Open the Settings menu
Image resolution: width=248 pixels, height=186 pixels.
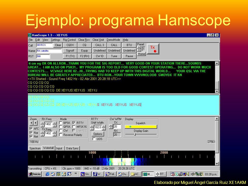(x=55, y=40)
